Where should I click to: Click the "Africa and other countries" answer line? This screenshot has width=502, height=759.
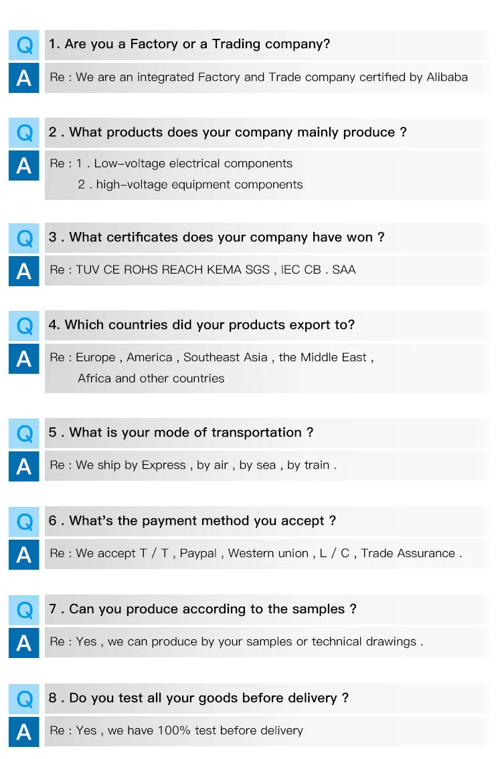[151, 378]
